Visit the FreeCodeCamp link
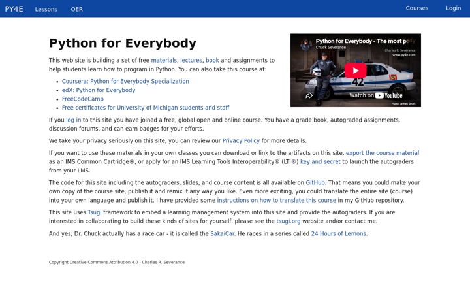470x294 pixels. click(83, 99)
